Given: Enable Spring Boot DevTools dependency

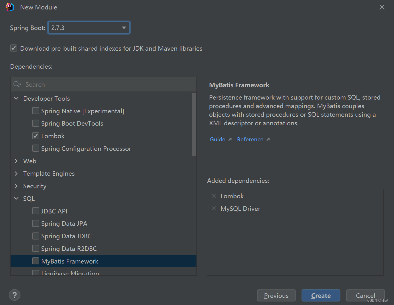Looking at the screenshot, I should click(36, 123).
